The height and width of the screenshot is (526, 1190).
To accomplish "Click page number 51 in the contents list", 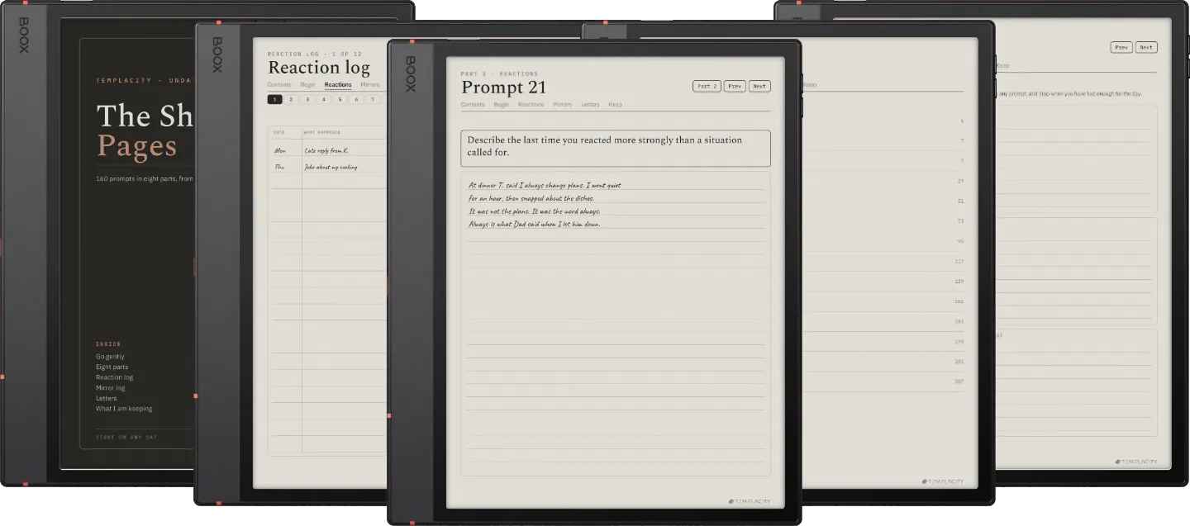I will tap(960, 201).
